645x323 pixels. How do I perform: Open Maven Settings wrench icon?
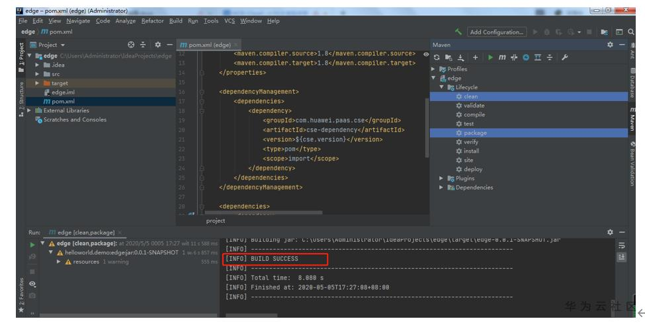[564, 57]
